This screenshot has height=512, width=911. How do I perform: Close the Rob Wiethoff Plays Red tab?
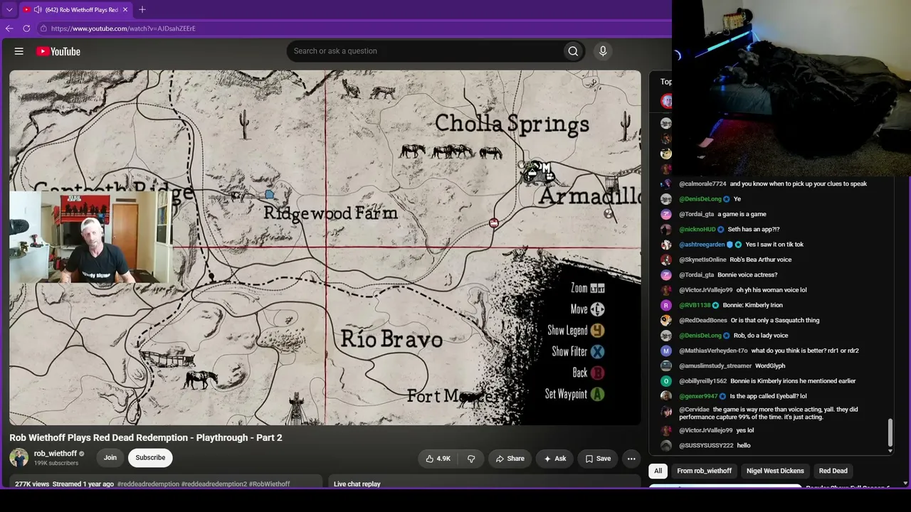pyautogui.click(x=125, y=10)
